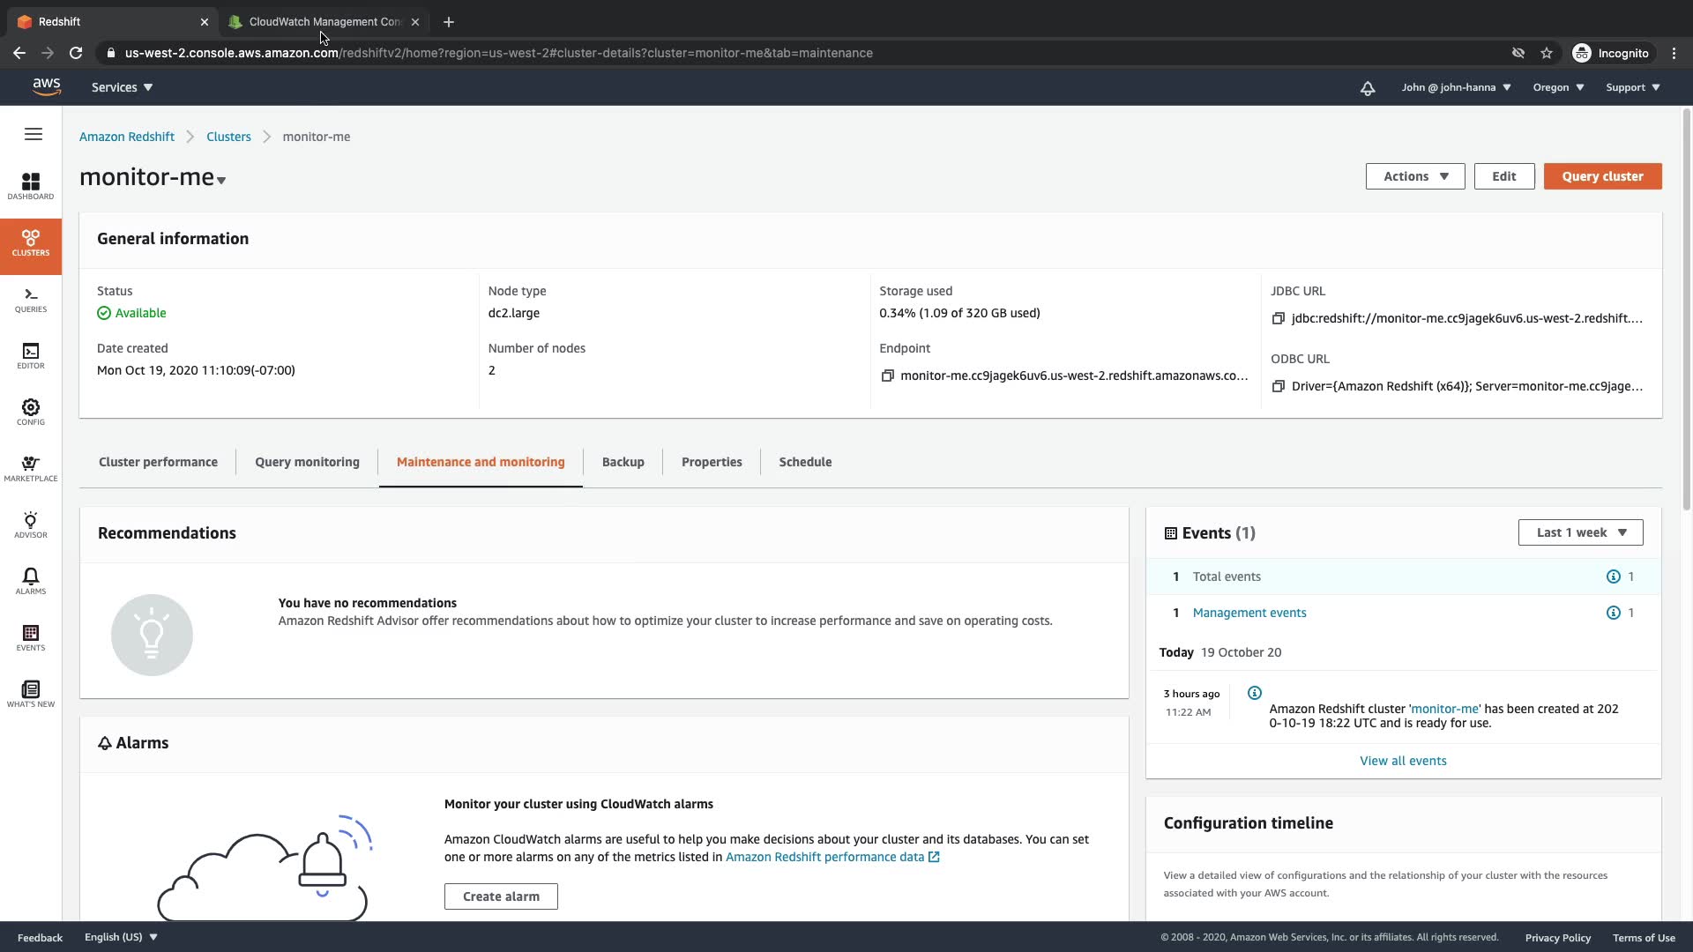1693x952 pixels.
Task: Toggle the hamburger navigation menu
Action: pyautogui.click(x=34, y=134)
